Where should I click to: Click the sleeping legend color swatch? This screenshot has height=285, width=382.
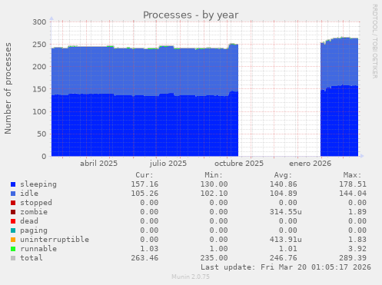click(13, 184)
